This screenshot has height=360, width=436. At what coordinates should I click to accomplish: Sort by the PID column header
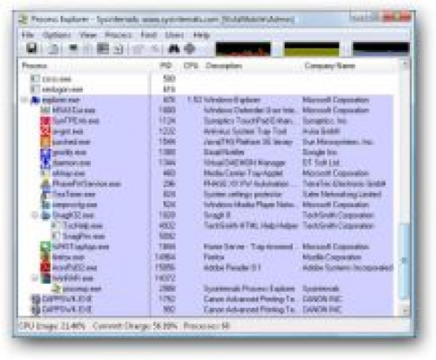[165, 66]
